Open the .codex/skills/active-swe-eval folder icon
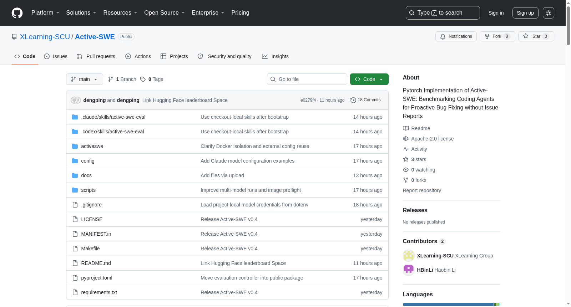The image size is (571, 307). (75, 132)
